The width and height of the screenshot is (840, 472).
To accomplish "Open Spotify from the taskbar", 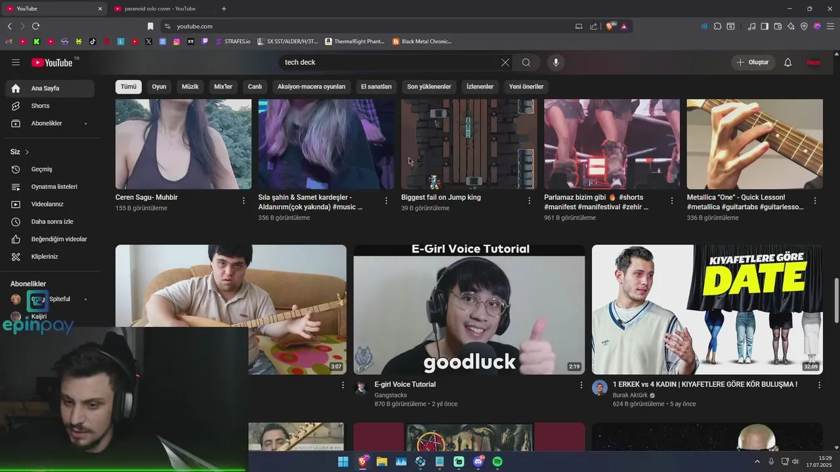I will (x=497, y=462).
